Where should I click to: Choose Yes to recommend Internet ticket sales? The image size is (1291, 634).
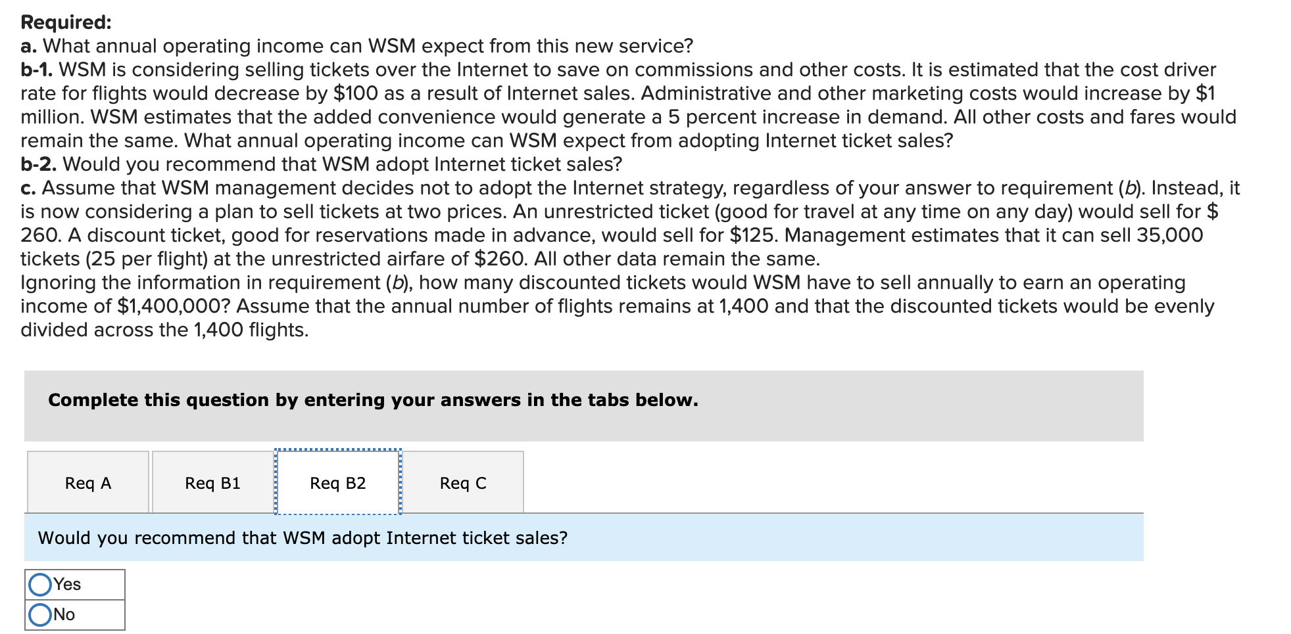click(39, 583)
